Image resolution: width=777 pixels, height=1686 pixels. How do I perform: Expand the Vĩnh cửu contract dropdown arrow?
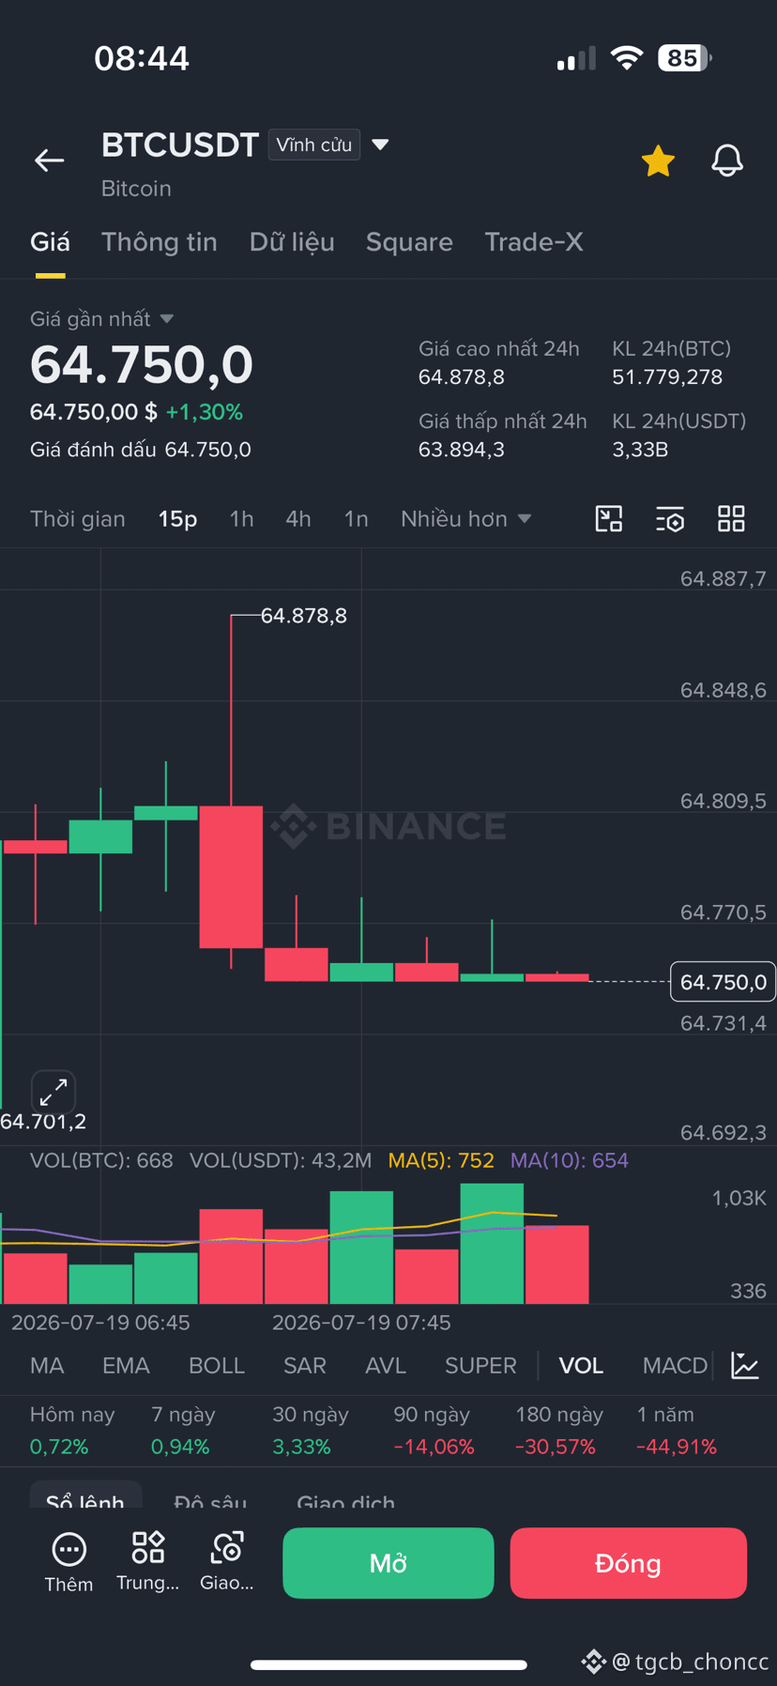pos(380,145)
